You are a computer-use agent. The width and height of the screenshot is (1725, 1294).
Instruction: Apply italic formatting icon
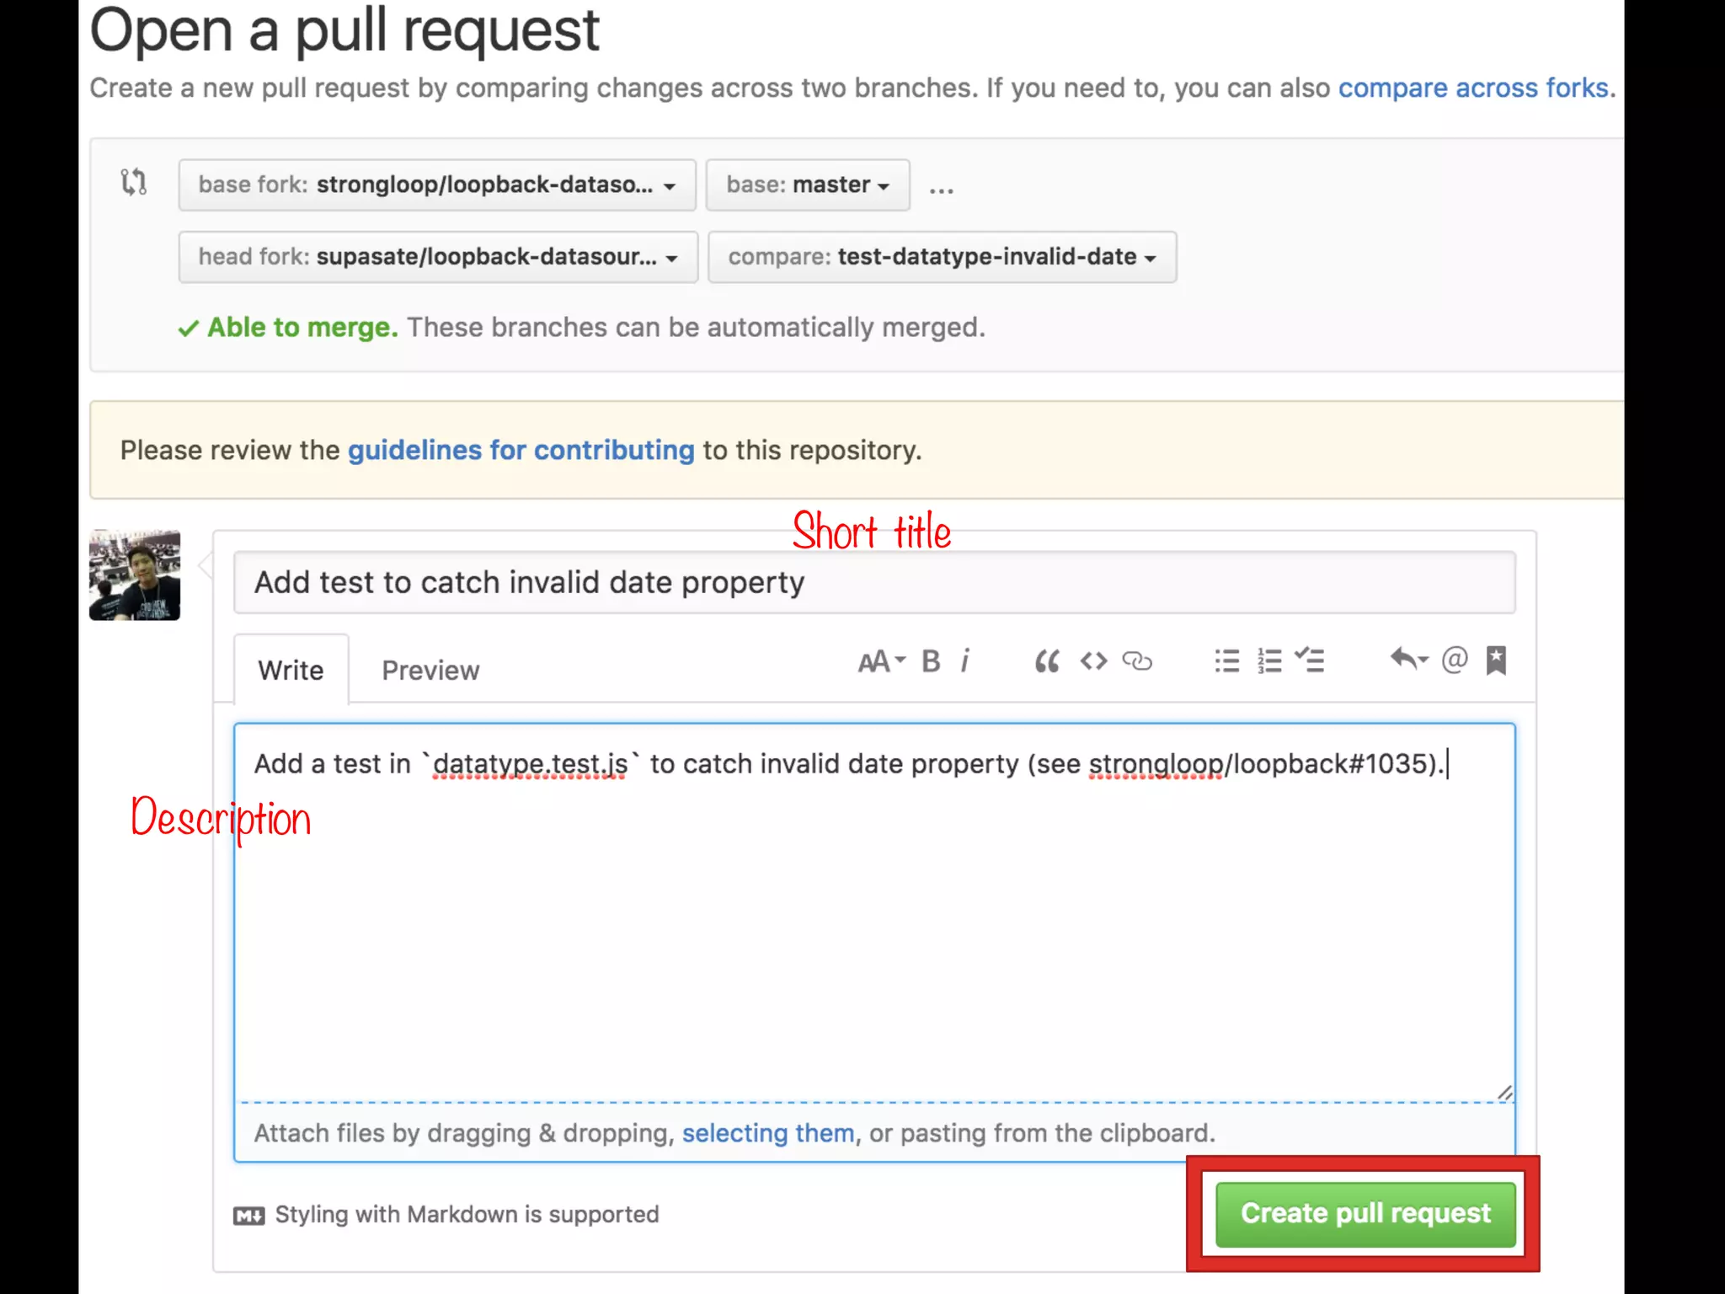coord(965,661)
